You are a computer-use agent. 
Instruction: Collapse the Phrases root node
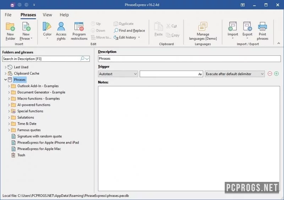point(5,80)
